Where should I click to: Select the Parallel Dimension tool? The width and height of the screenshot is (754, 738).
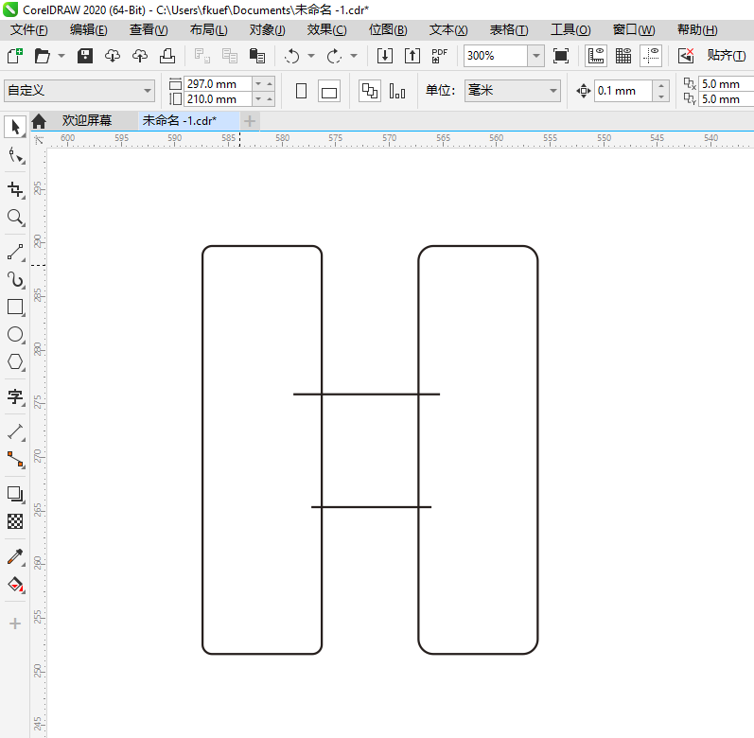(15, 431)
